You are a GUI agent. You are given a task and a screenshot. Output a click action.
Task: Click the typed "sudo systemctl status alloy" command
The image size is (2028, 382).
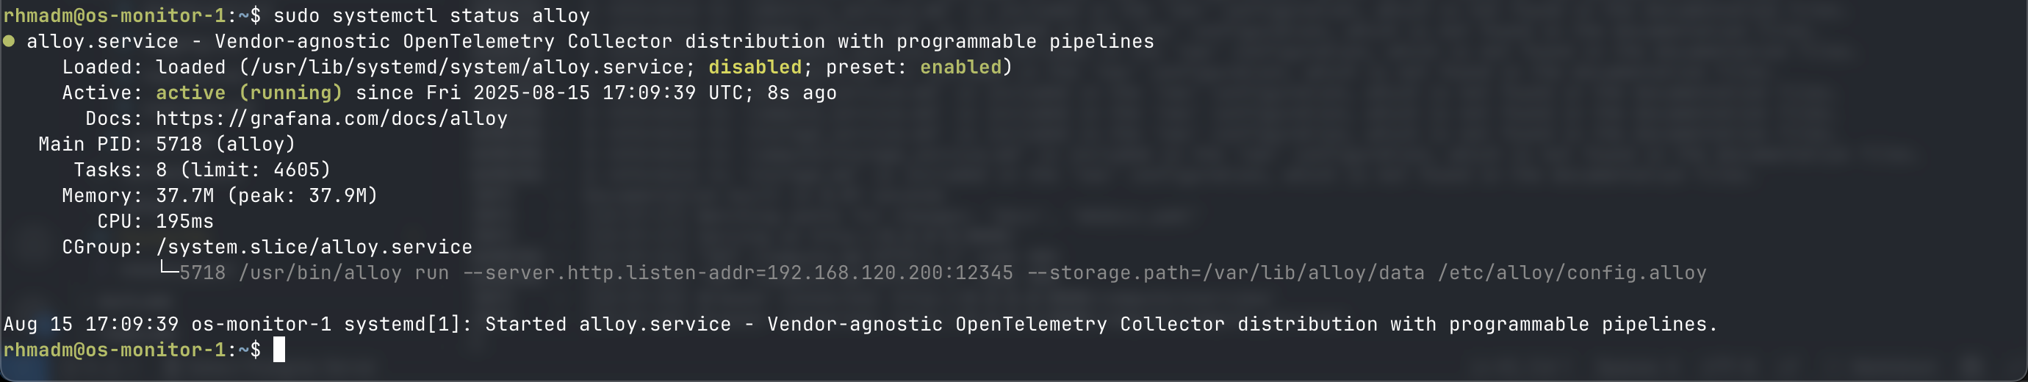click(431, 15)
